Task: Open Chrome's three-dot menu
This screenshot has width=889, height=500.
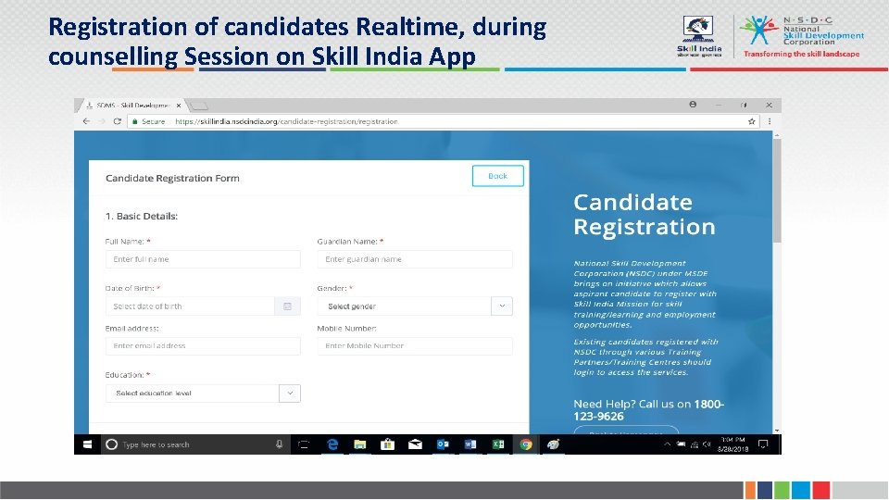Action: (770, 121)
